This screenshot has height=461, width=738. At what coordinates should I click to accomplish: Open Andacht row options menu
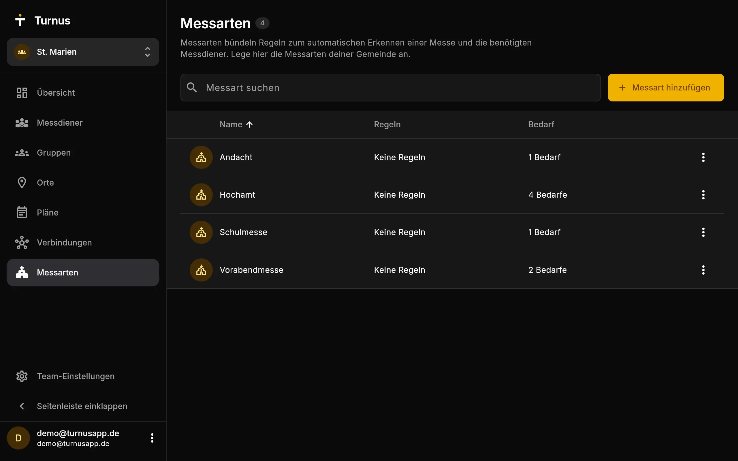[703, 157]
